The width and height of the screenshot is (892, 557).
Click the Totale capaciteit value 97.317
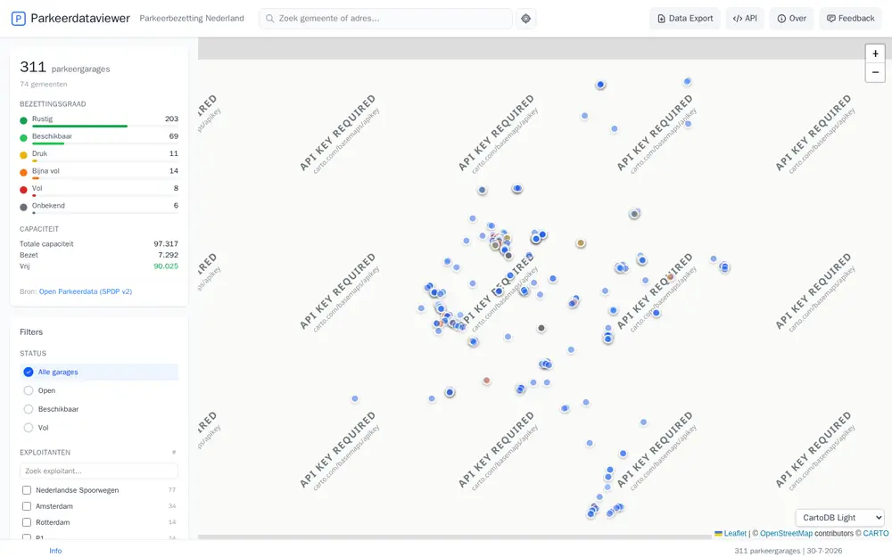click(166, 244)
